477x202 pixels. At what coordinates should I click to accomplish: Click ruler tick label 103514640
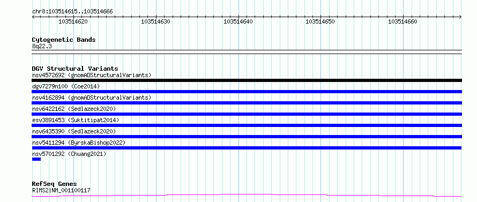pos(238,21)
